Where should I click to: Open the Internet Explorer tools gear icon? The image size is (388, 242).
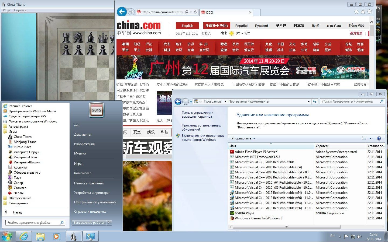(x=370, y=12)
